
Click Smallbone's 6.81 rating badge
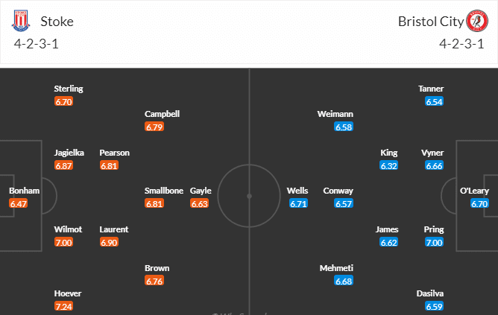pyautogui.click(x=154, y=203)
